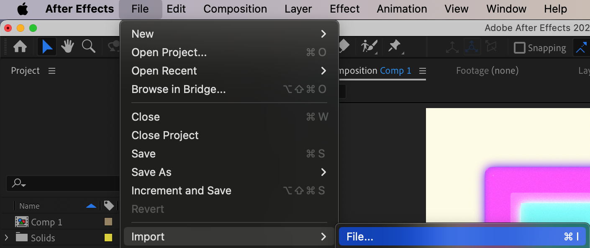Open the Composition menu in menu bar
The height and width of the screenshot is (248, 590).
(x=235, y=9)
